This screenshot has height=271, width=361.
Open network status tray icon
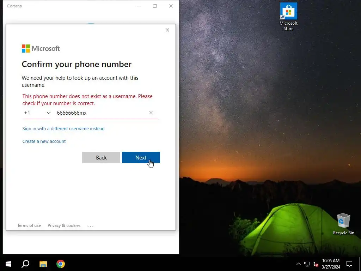click(307, 264)
